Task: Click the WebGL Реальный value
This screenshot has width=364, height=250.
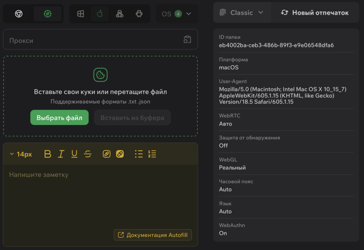Action: (232, 168)
